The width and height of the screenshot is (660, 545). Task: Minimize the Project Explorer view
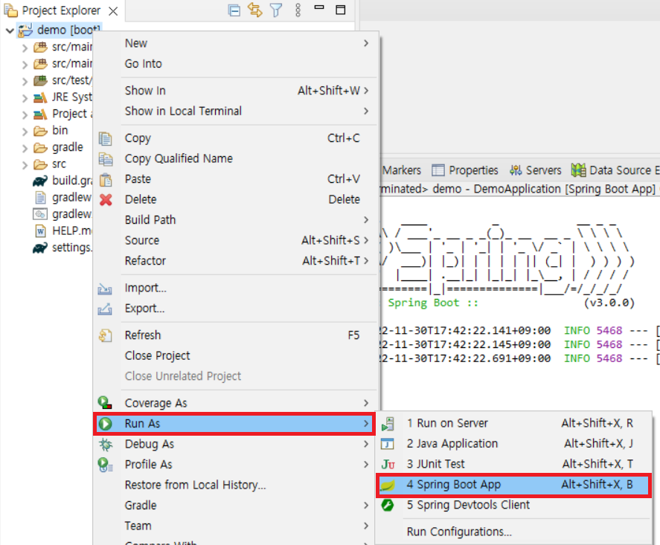[319, 7]
